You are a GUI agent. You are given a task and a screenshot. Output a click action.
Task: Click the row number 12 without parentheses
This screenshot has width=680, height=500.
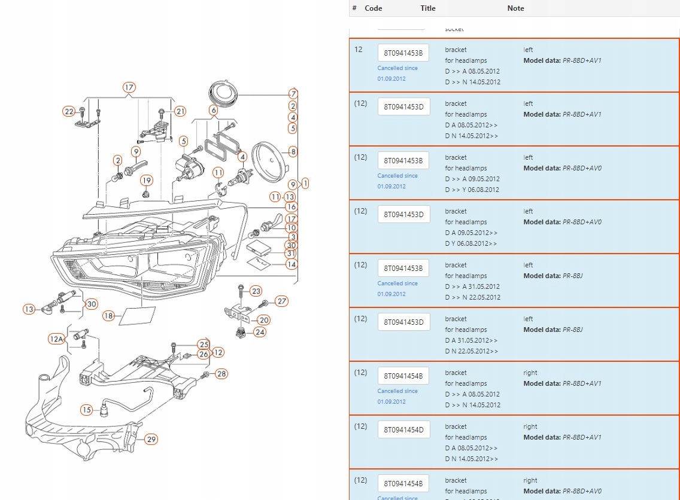point(358,50)
